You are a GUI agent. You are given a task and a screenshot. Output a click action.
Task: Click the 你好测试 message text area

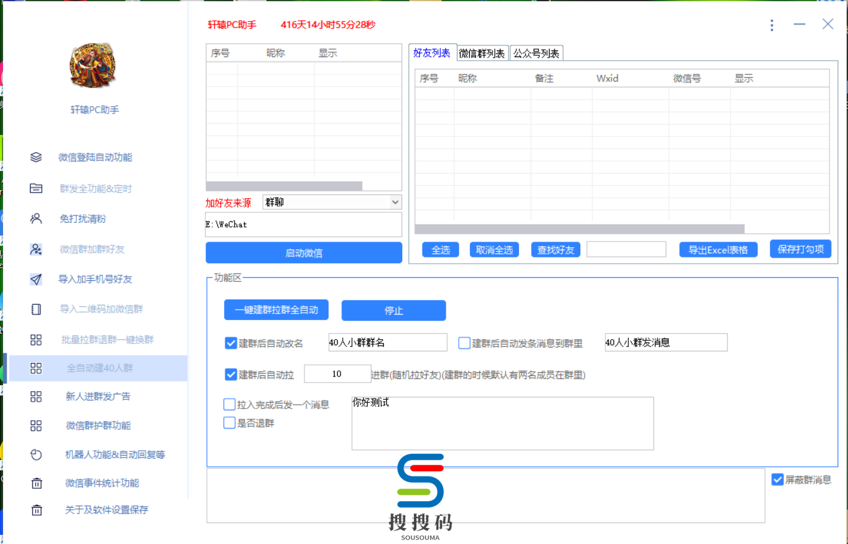(x=502, y=423)
